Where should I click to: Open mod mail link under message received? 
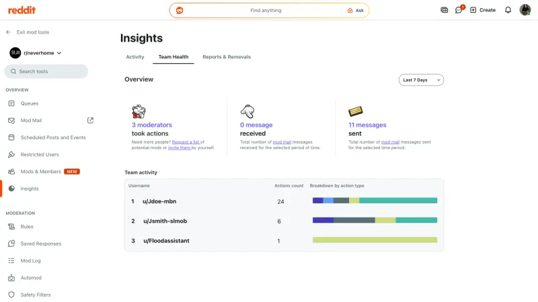click(x=282, y=142)
